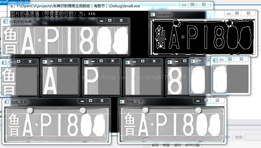This screenshot has height=148, width=261.
Task: Maximize the frontmost white-blob window
Action: click(x=230, y=59)
